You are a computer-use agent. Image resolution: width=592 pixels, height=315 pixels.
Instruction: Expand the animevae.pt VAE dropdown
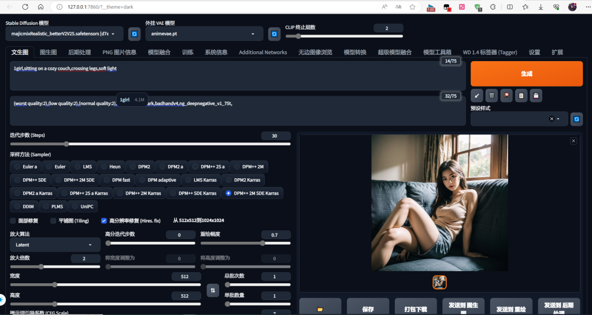[x=204, y=34]
